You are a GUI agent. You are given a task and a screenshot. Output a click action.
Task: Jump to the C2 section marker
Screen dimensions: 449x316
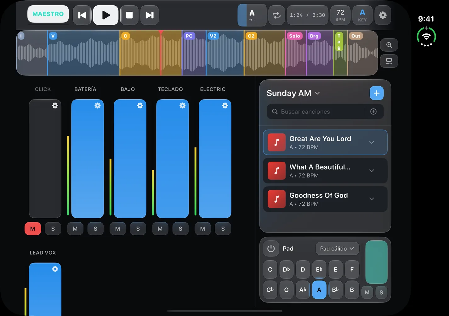click(251, 36)
